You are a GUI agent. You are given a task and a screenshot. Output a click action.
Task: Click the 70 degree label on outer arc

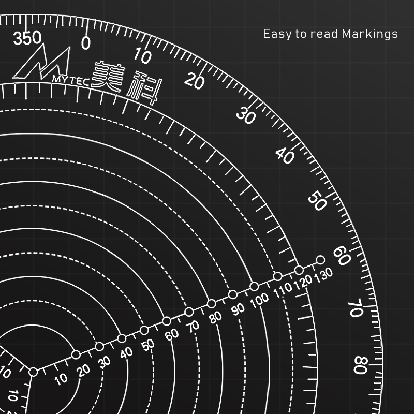pos(356,309)
